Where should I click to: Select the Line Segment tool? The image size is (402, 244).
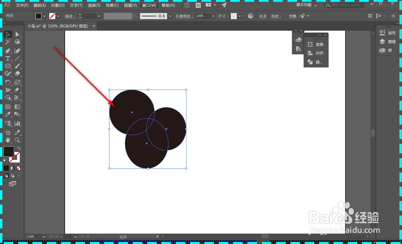click(x=17, y=58)
